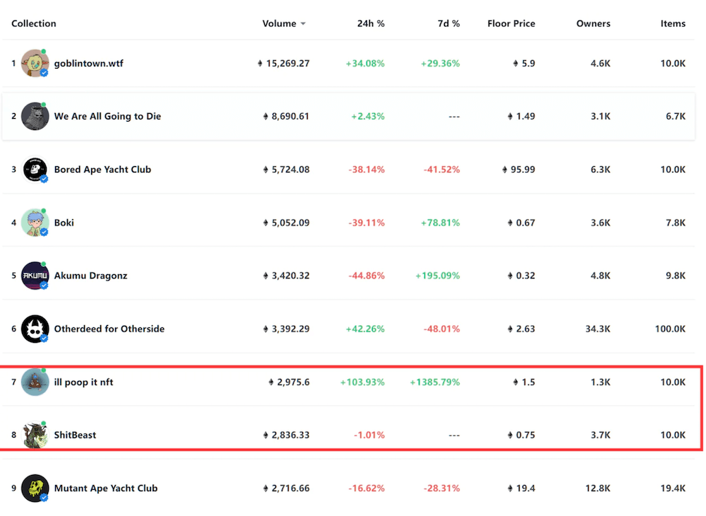This screenshot has width=706, height=516.
Task: Click owners count 34.3K
Action: [x=598, y=329]
